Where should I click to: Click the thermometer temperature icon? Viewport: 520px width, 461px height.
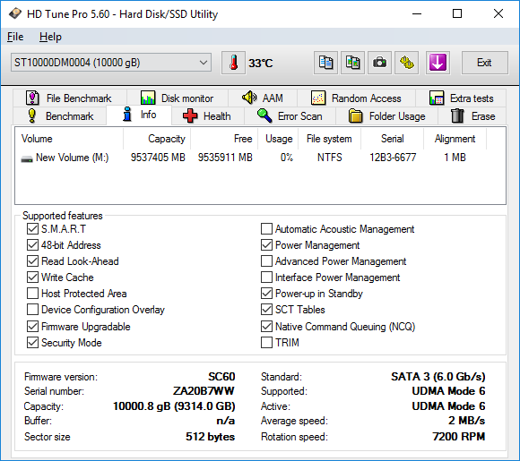(233, 63)
